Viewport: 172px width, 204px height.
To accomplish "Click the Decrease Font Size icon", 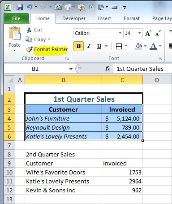I will click(x=158, y=33).
